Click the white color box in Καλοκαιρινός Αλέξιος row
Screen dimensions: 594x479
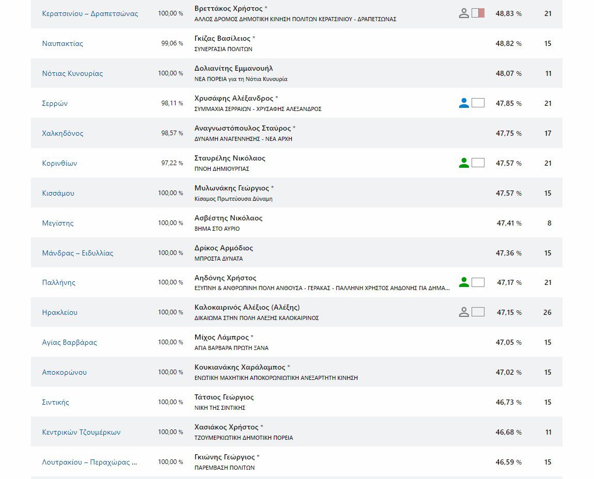478,312
